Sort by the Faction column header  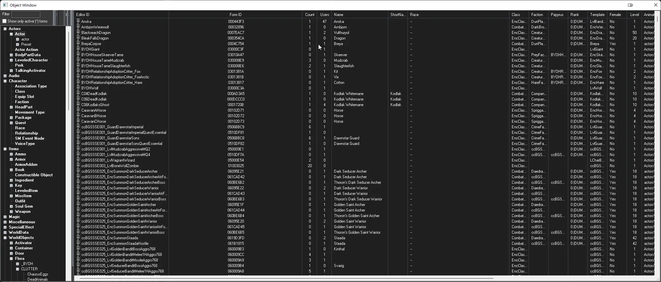[x=538, y=15]
